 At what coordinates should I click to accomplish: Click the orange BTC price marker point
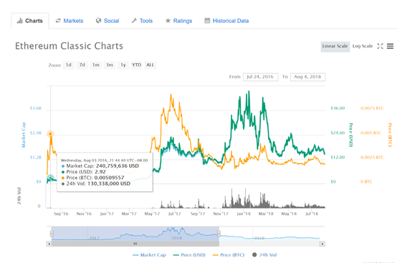[50, 134]
